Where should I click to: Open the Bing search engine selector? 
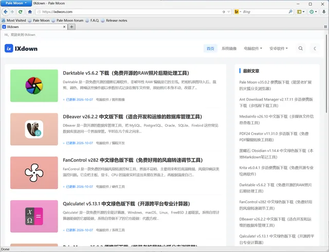coord(237,12)
